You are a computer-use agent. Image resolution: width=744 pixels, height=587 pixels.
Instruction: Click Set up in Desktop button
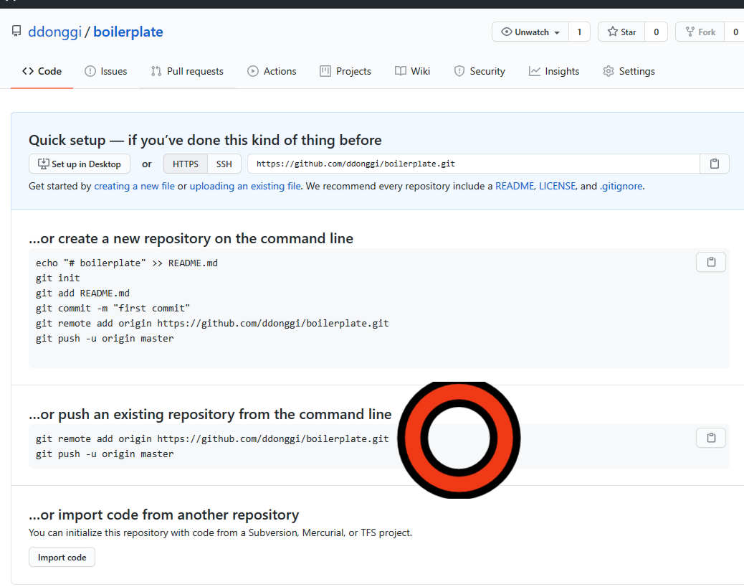(80, 164)
